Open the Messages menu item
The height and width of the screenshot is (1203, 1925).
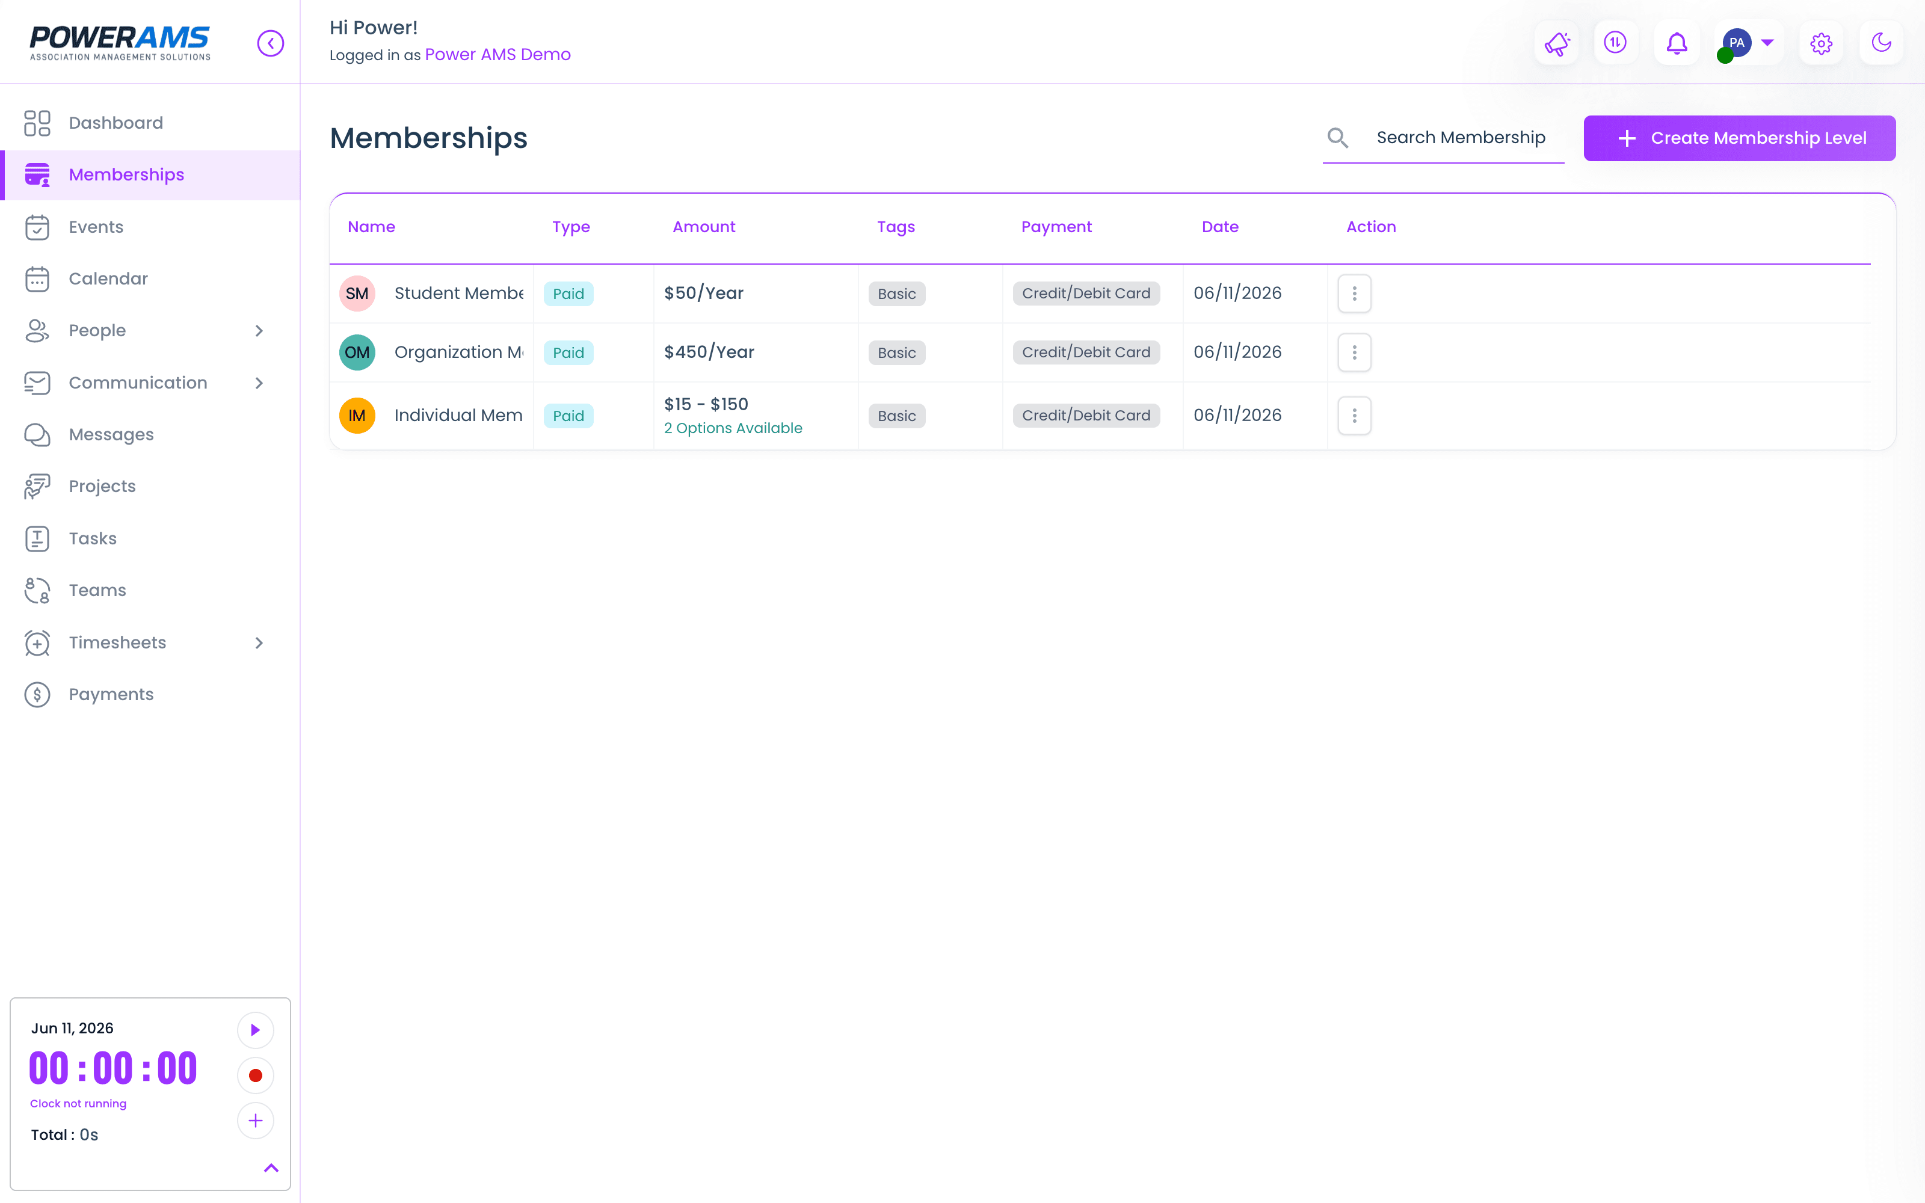point(150,435)
